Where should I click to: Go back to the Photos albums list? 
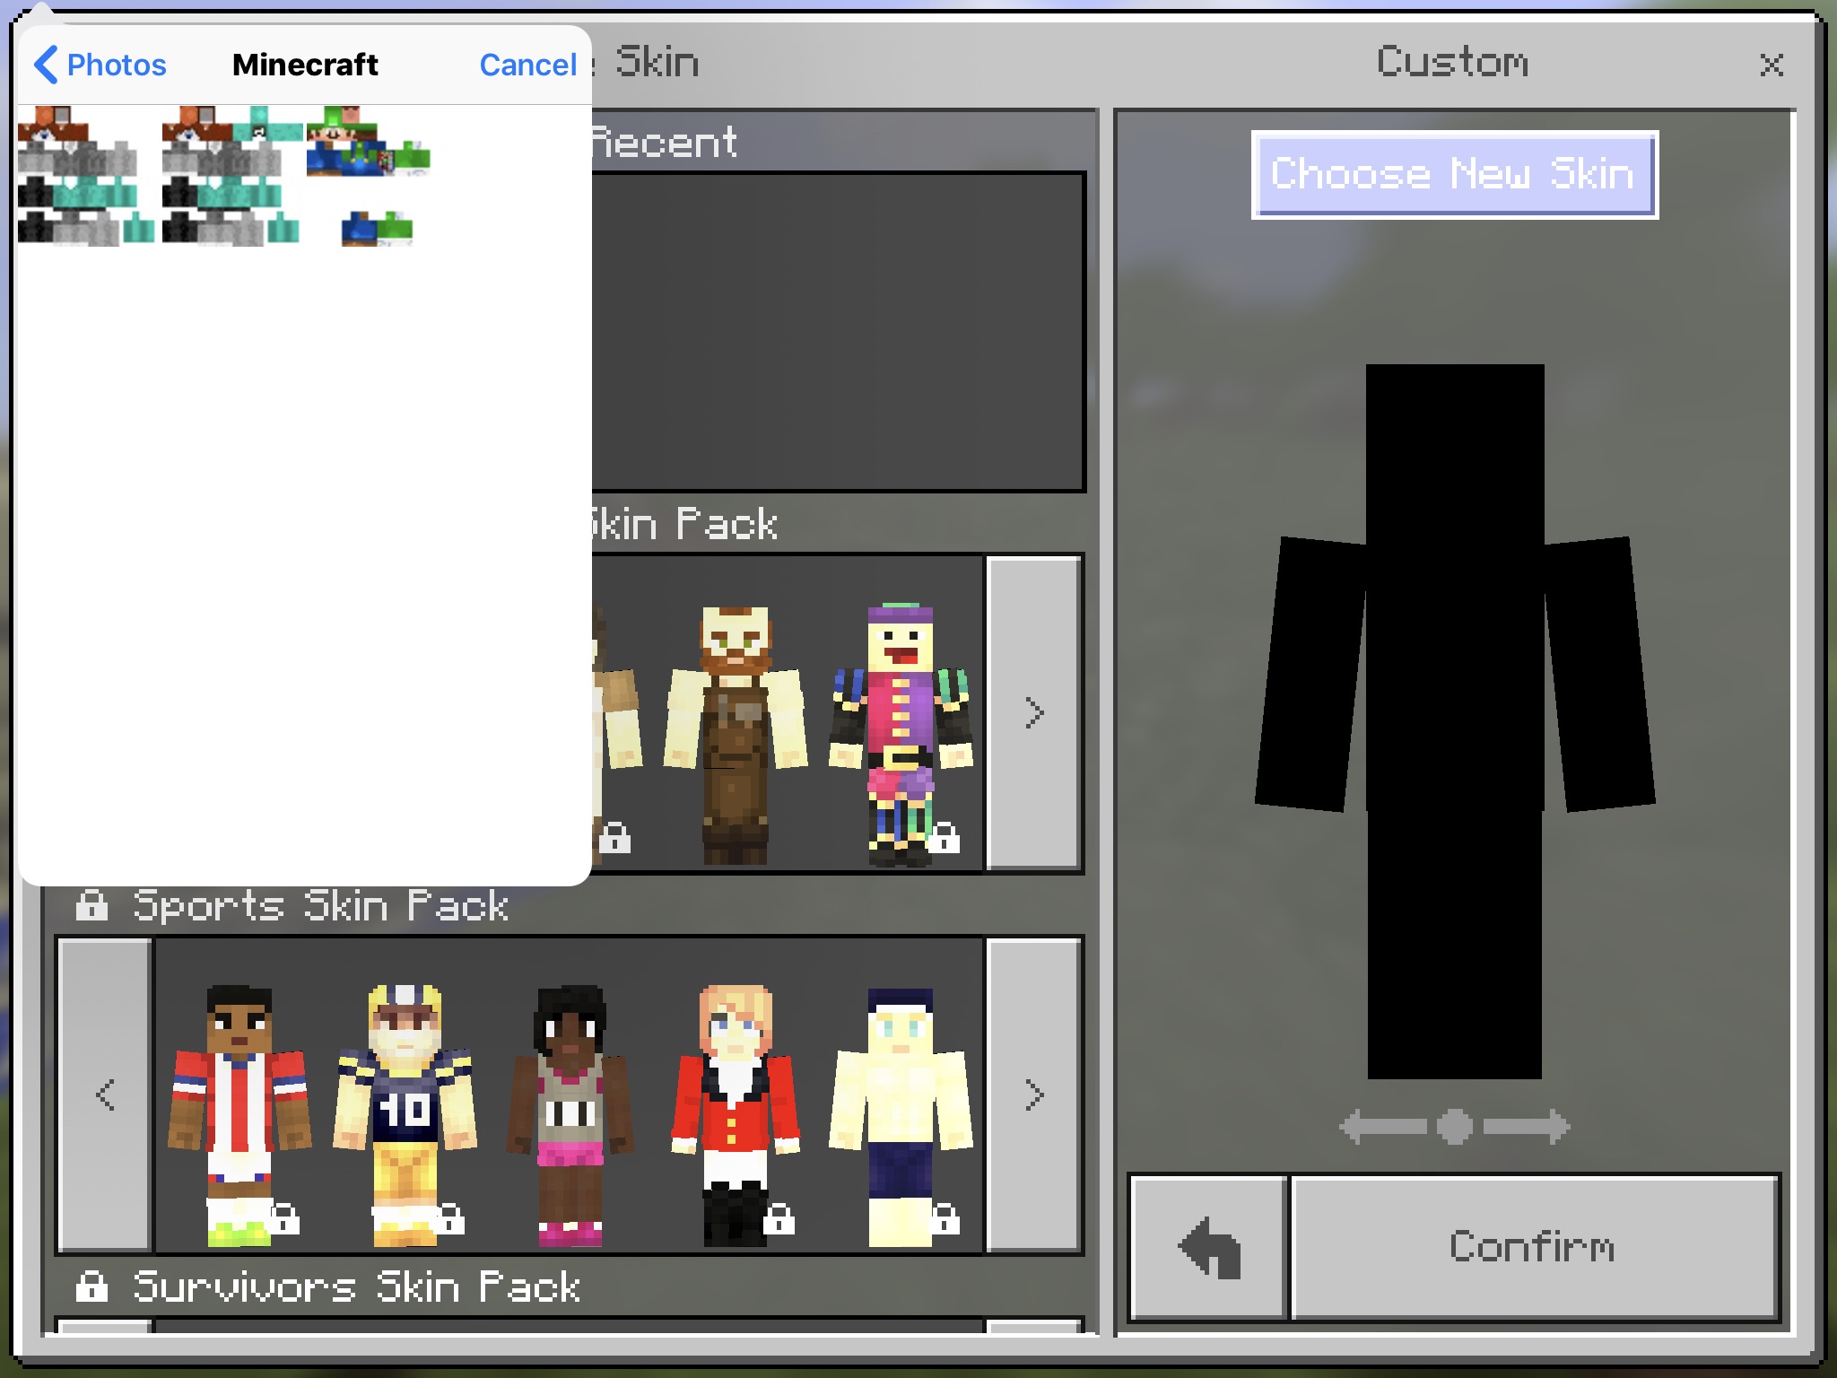click(x=100, y=65)
